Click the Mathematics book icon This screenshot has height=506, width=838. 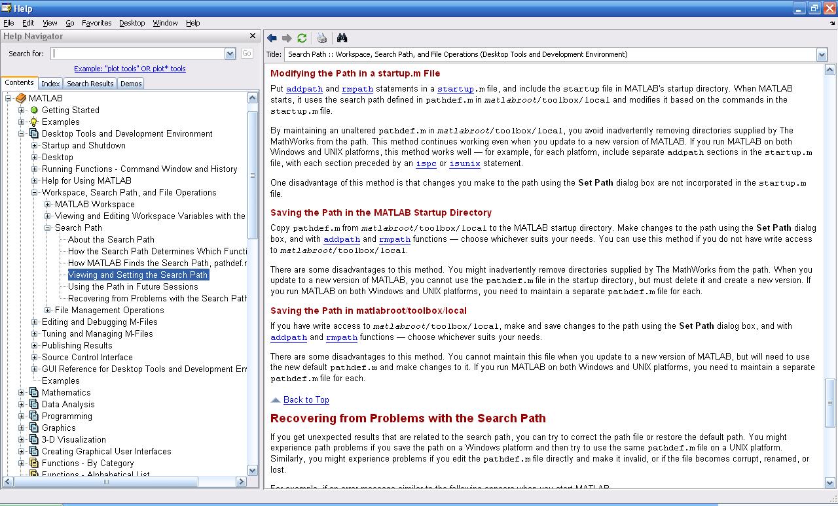tap(34, 392)
